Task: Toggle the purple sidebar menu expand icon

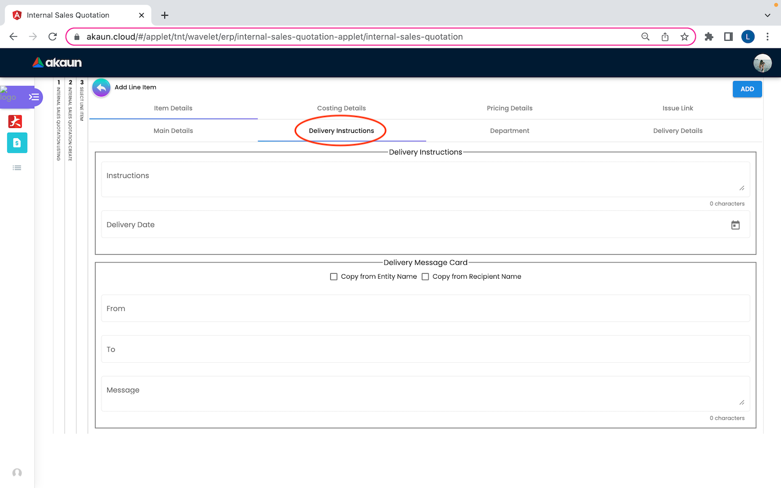Action: point(34,97)
